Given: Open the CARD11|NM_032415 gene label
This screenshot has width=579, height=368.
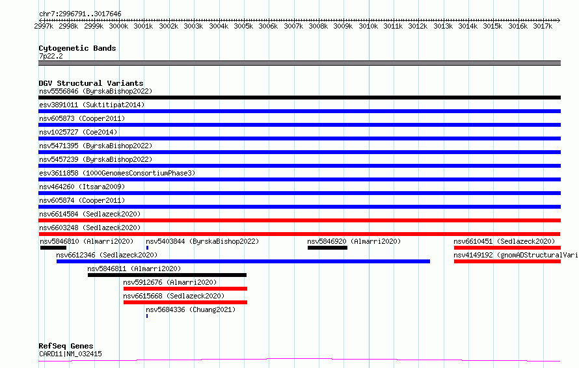Looking at the screenshot, I should click(70, 354).
